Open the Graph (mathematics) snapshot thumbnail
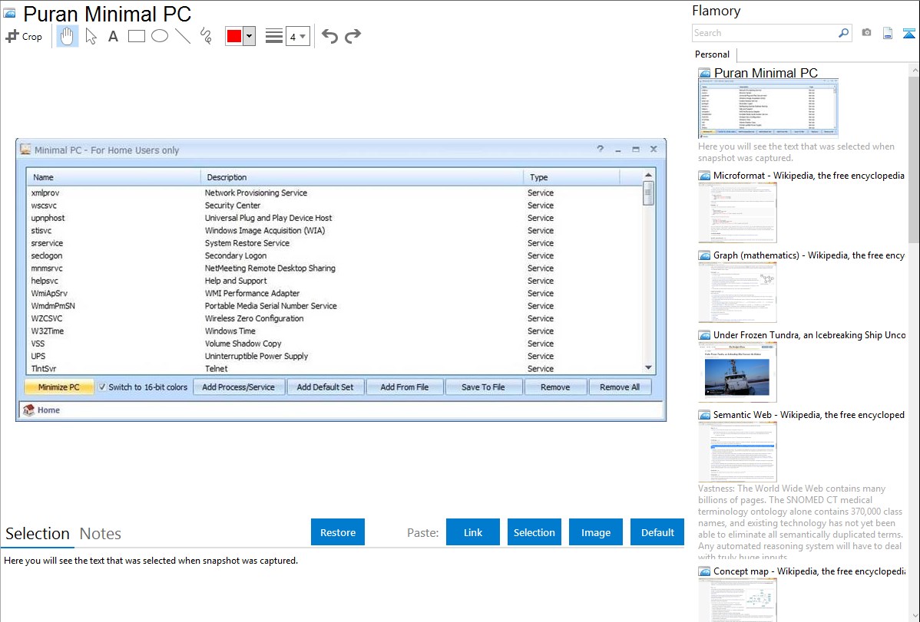 coord(737,292)
